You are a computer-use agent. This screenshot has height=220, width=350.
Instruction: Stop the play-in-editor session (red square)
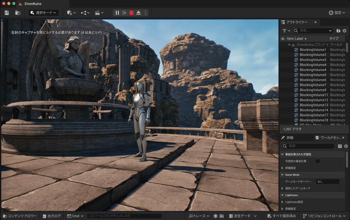point(131,13)
